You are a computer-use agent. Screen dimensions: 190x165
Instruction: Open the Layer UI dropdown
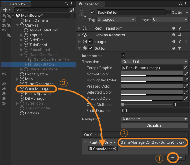[170, 20]
